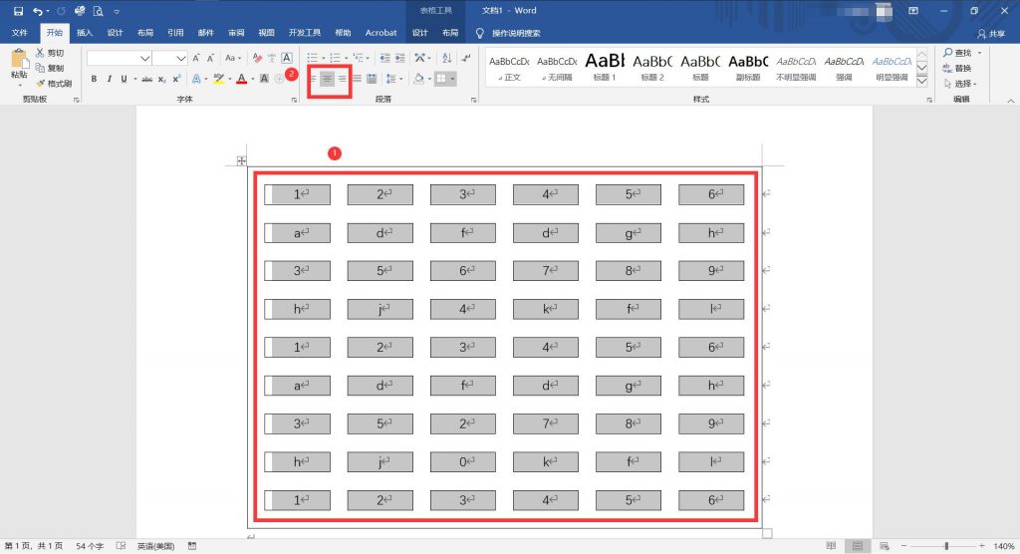Open the font size dropdown
Viewport: 1020px width, 554px height.
coord(181,58)
